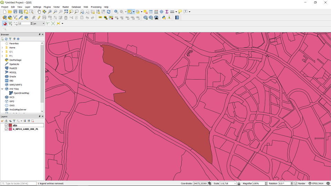Open the Identify Features tool
The image size is (331, 186).
[x=116, y=12]
